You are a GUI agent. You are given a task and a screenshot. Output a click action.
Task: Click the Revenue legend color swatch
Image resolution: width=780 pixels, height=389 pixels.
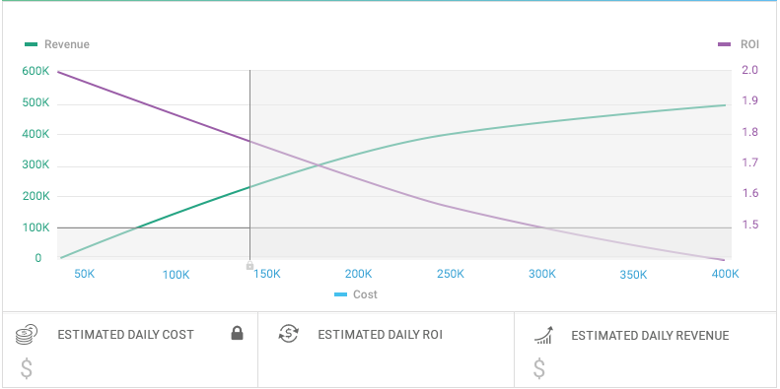(x=31, y=44)
